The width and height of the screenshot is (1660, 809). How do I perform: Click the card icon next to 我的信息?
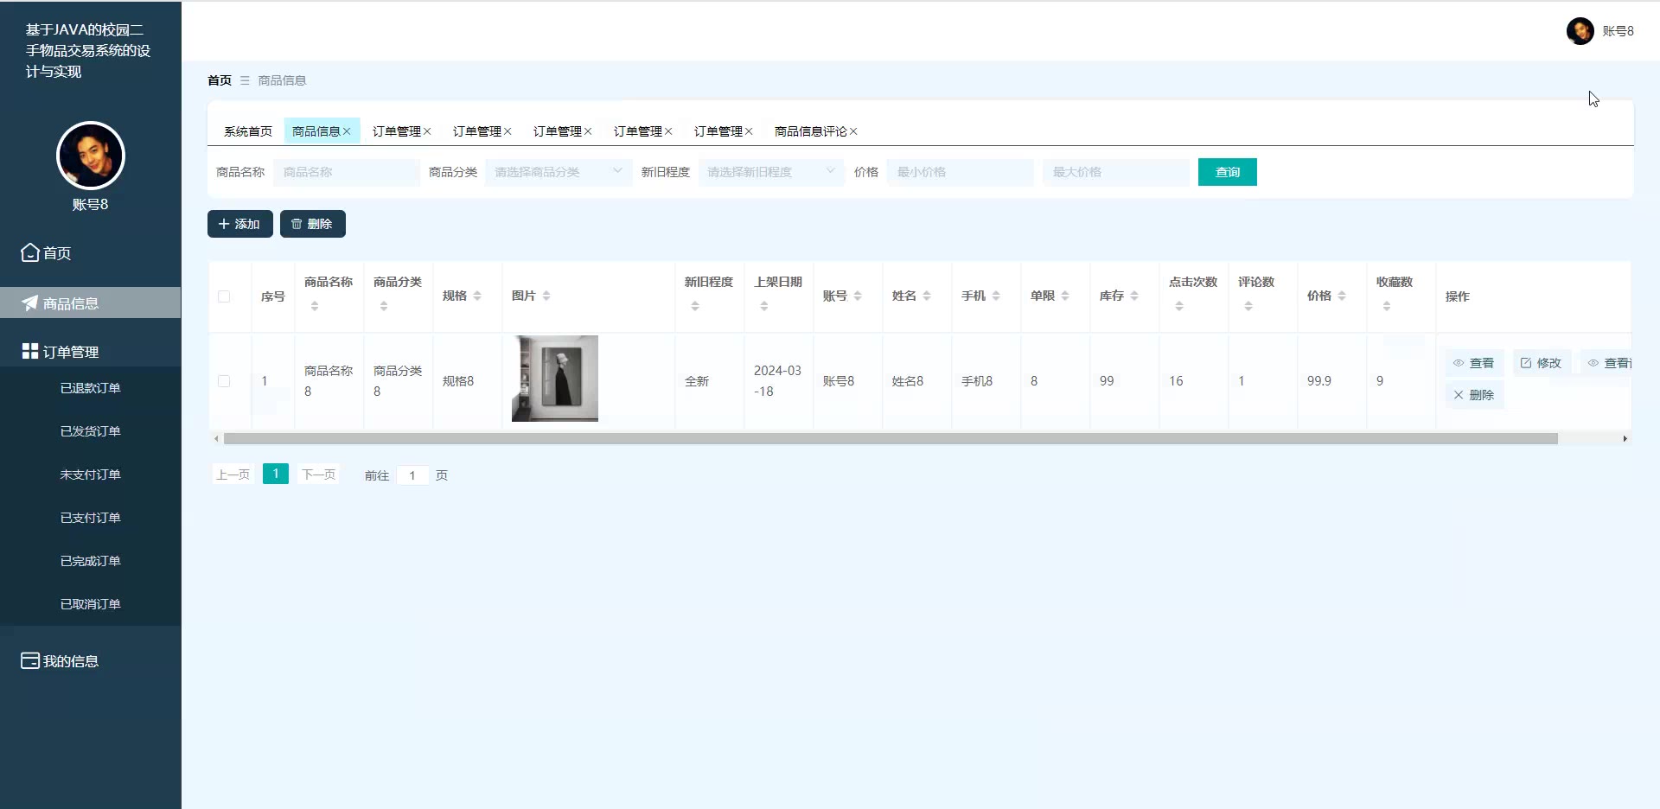(30, 660)
